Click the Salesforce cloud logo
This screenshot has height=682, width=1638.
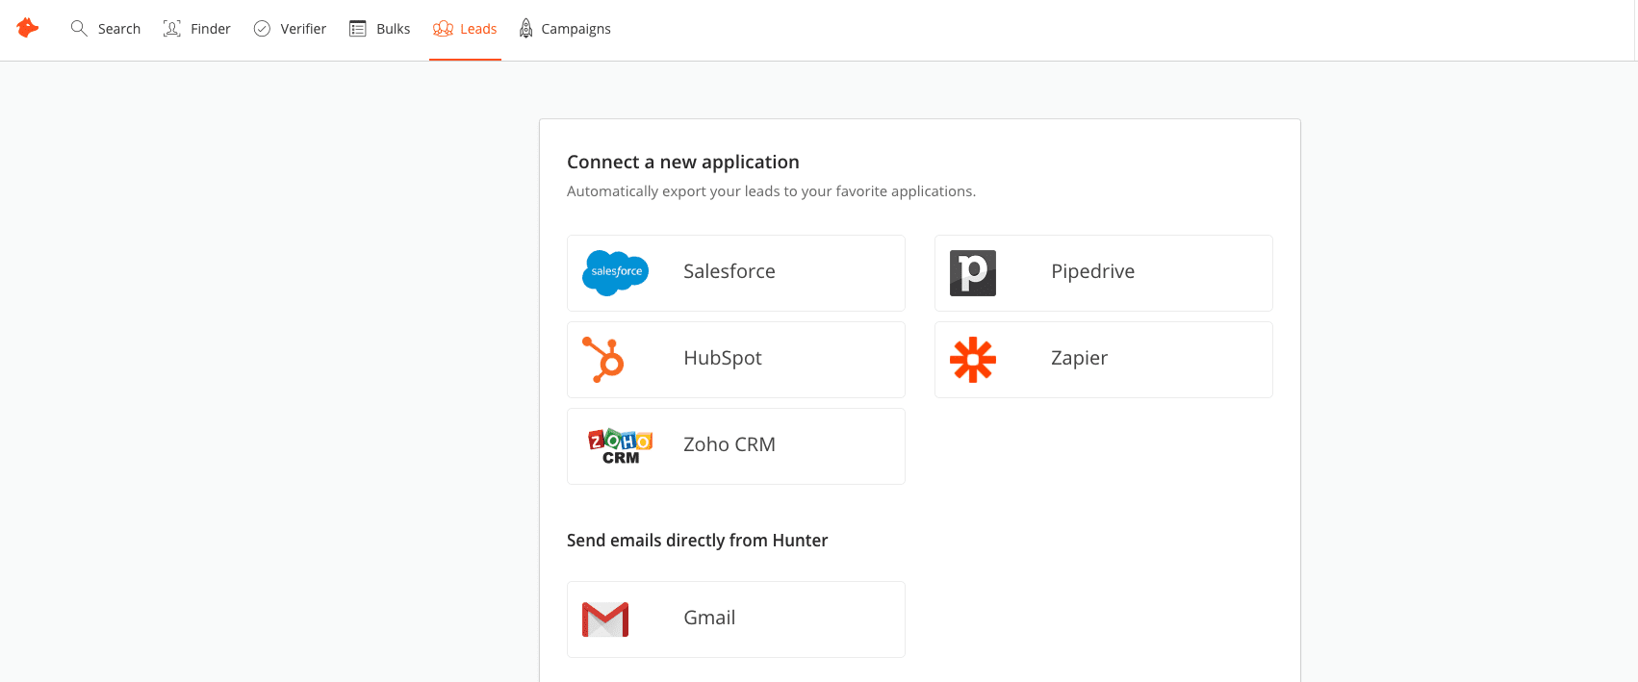pyautogui.click(x=616, y=272)
